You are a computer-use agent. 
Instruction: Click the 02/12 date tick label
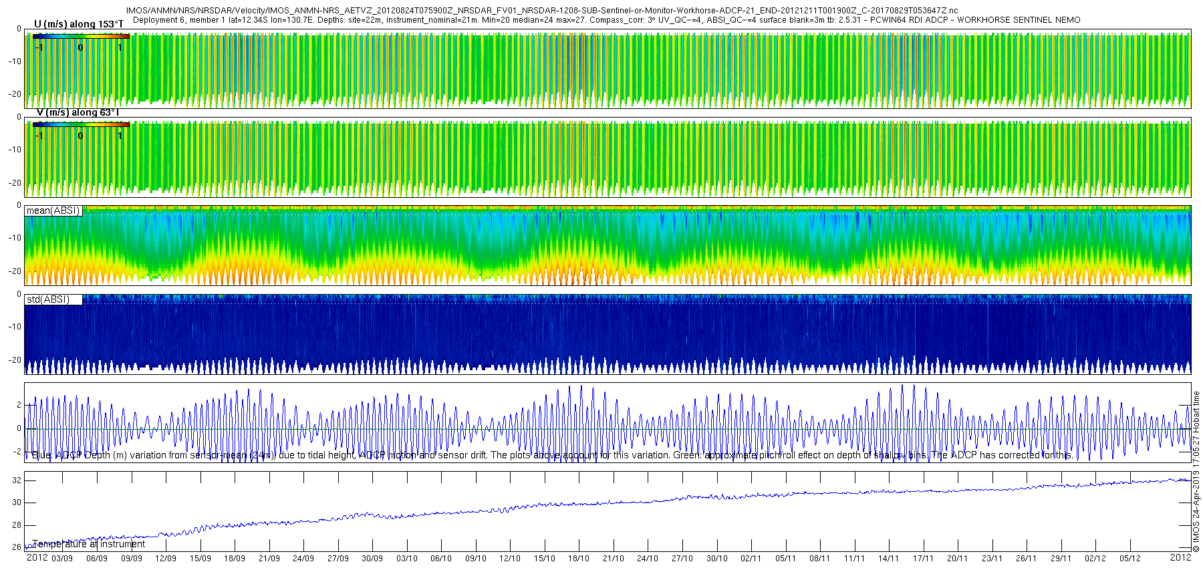[x=1095, y=559]
